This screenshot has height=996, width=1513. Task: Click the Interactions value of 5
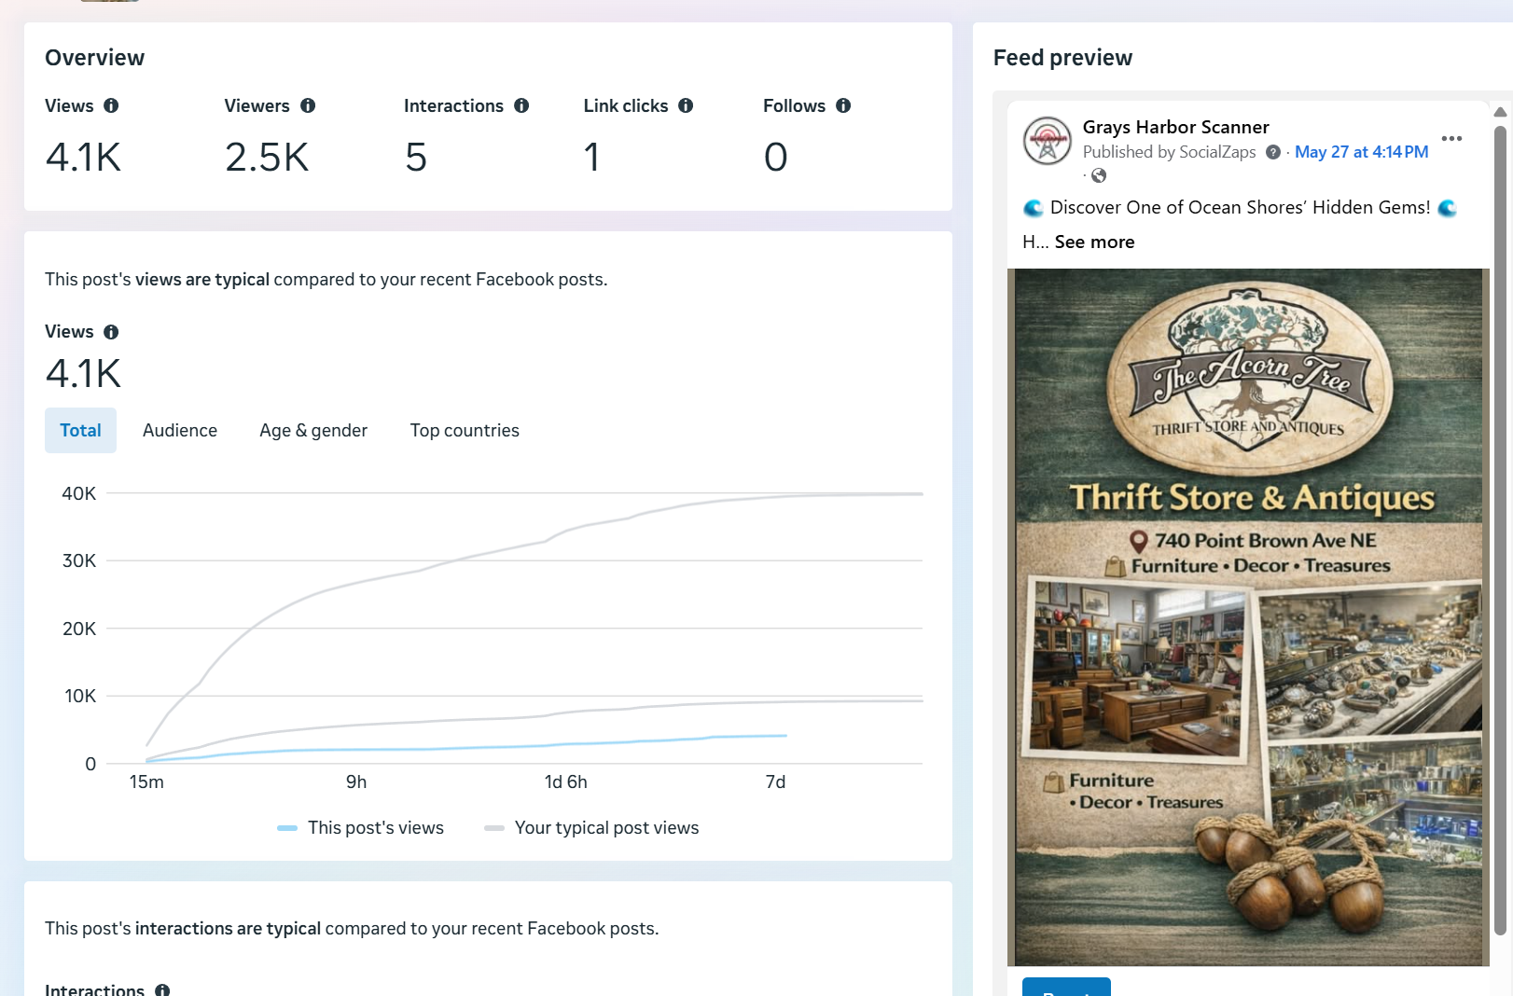click(416, 157)
